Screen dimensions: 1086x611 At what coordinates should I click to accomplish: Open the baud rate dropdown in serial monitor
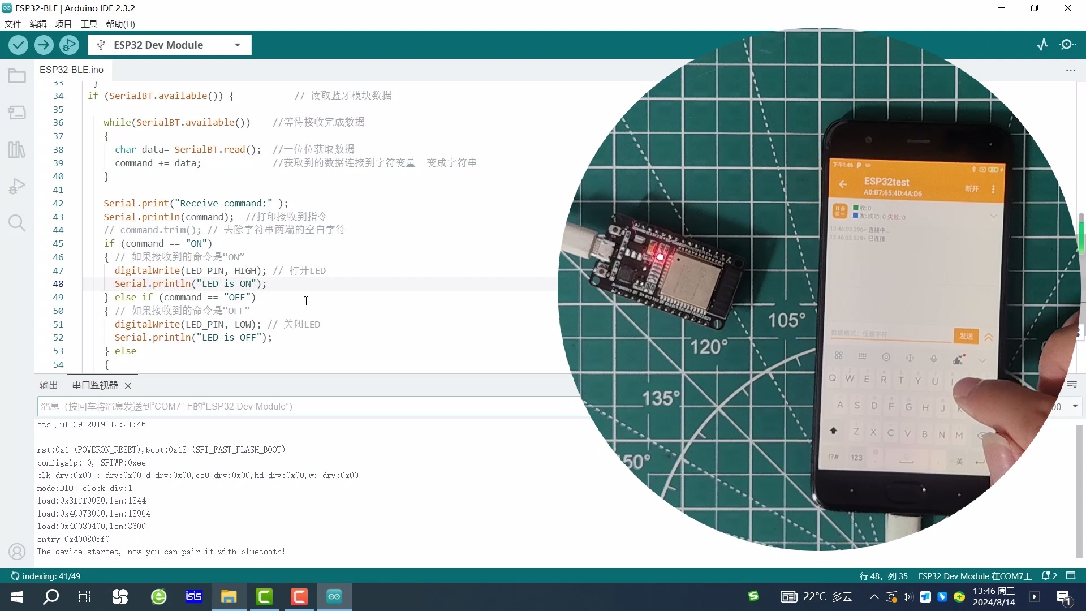tap(1074, 406)
